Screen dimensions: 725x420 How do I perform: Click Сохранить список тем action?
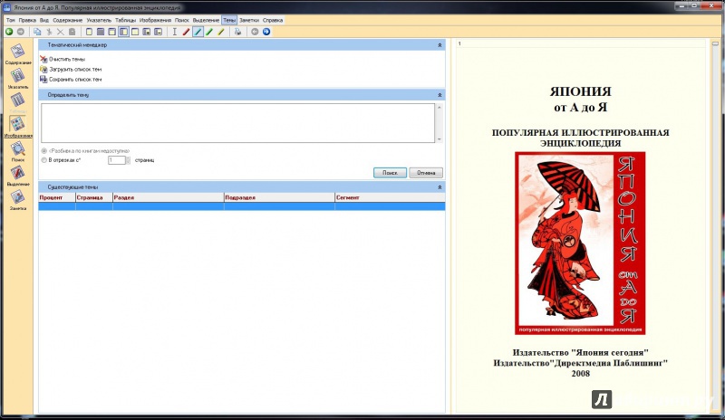coord(71,80)
